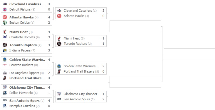The height and width of the screenshot is (110, 215).
Task: Click the Detroit Pistons logo
Action: pyautogui.click(x=5, y=9)
